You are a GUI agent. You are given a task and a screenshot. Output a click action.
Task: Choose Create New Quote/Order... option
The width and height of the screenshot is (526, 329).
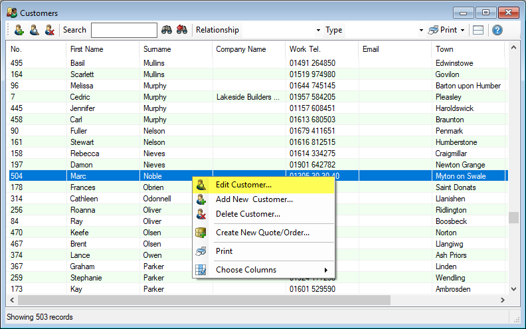tap(262, 233)
